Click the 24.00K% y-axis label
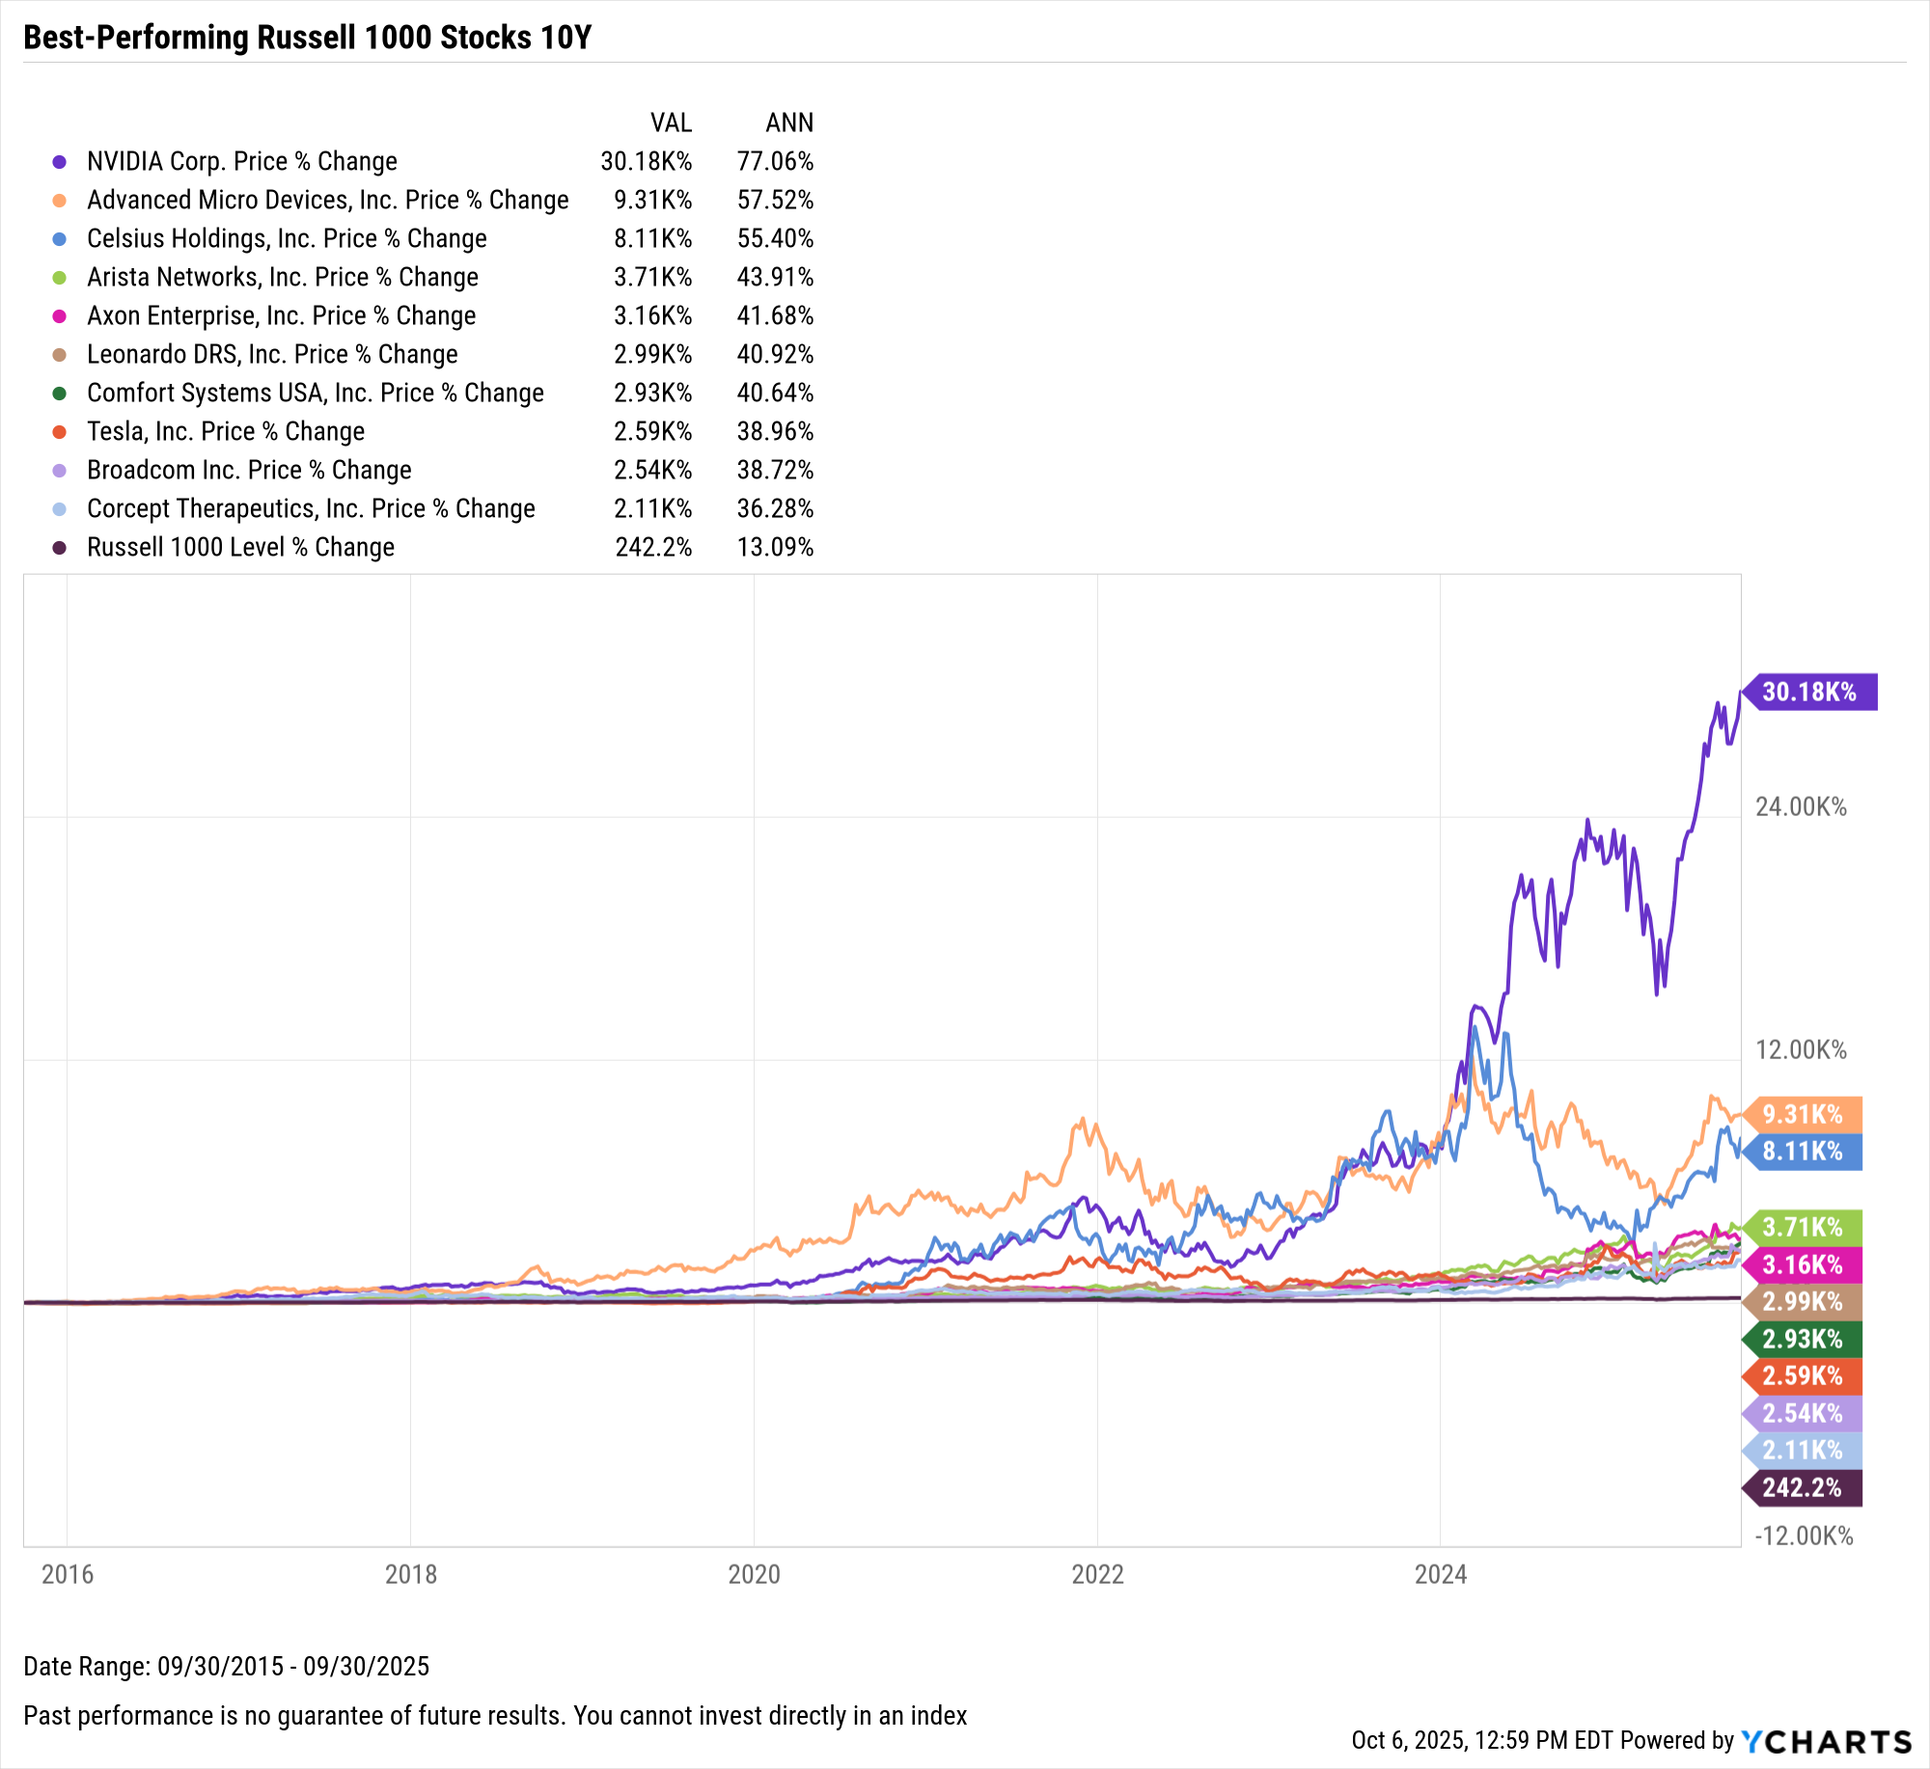1930x1769 pixels. [1801, 806]
